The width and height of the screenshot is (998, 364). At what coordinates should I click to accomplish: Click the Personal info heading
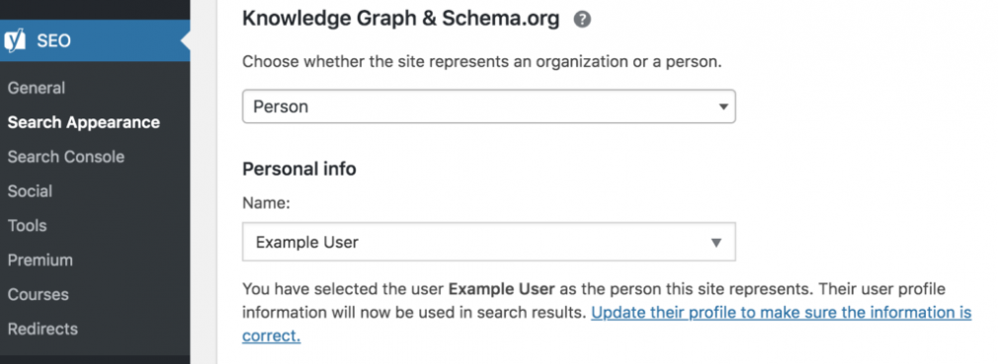[299, 169]
